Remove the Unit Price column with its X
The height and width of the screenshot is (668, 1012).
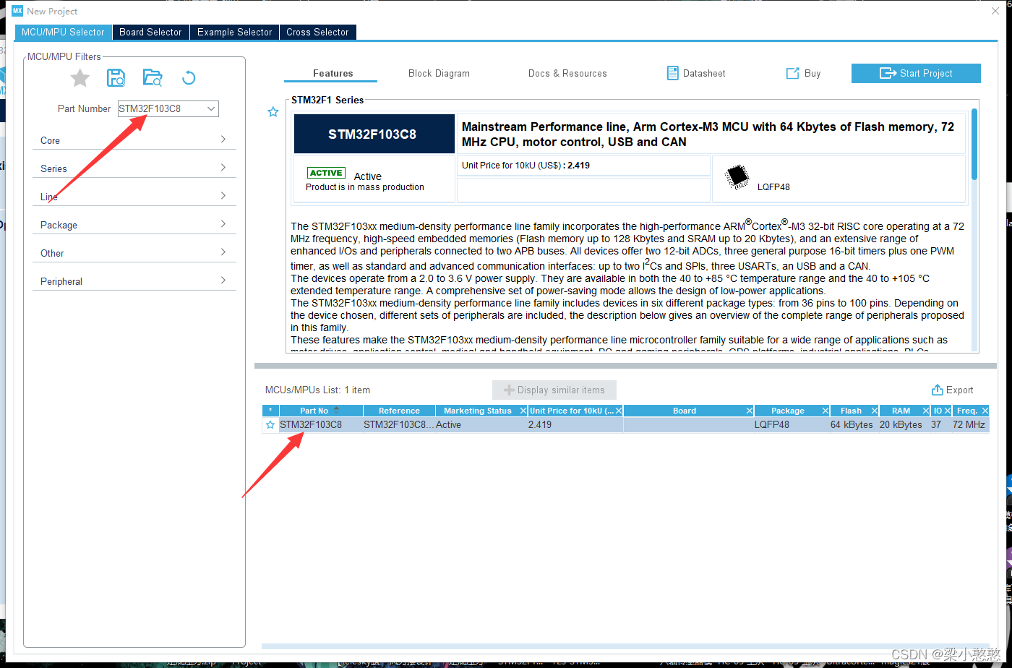click(x=619, y=411)
